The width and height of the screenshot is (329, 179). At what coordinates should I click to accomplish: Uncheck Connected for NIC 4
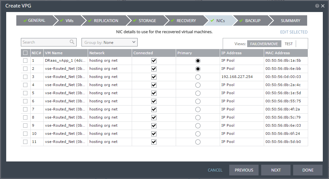(x=154, y=85)
